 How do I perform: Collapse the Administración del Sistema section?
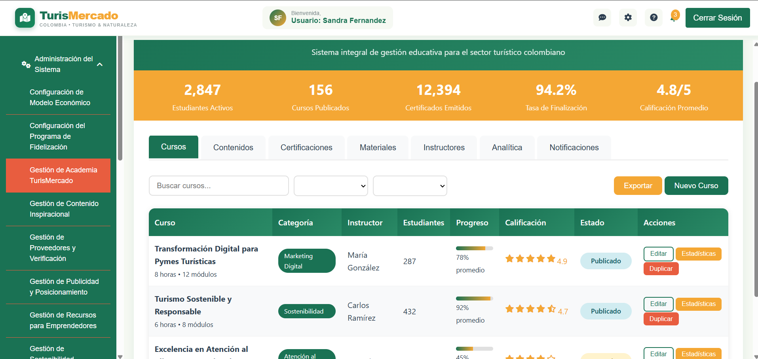(x=100, y=64)
